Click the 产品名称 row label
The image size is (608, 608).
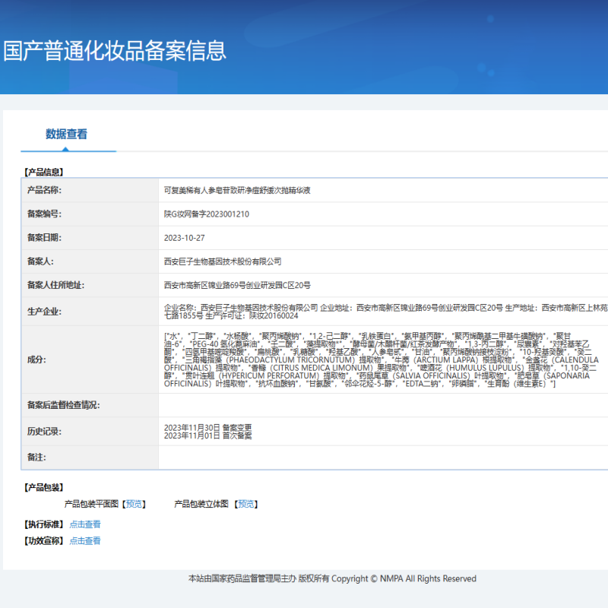(44, 190)
